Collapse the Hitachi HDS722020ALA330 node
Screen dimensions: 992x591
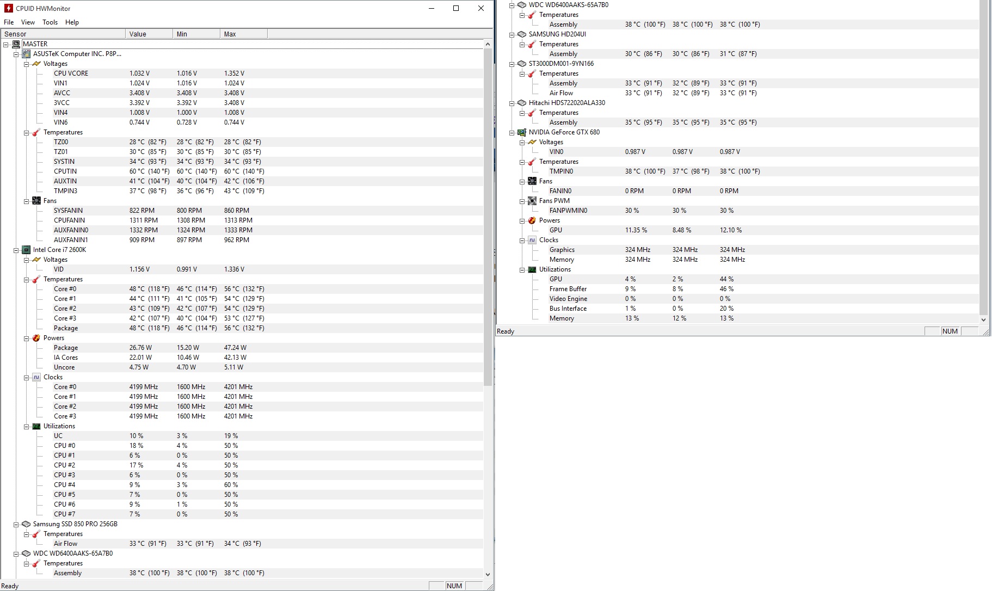tap(512, 103)
